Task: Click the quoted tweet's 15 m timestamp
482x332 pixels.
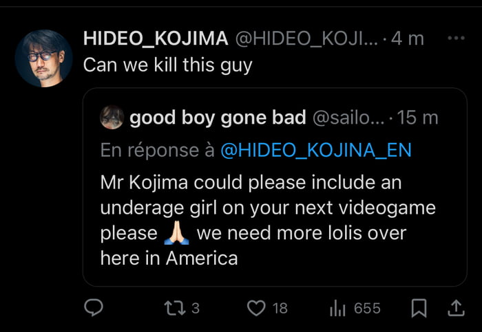Action: tap(418, 118)
